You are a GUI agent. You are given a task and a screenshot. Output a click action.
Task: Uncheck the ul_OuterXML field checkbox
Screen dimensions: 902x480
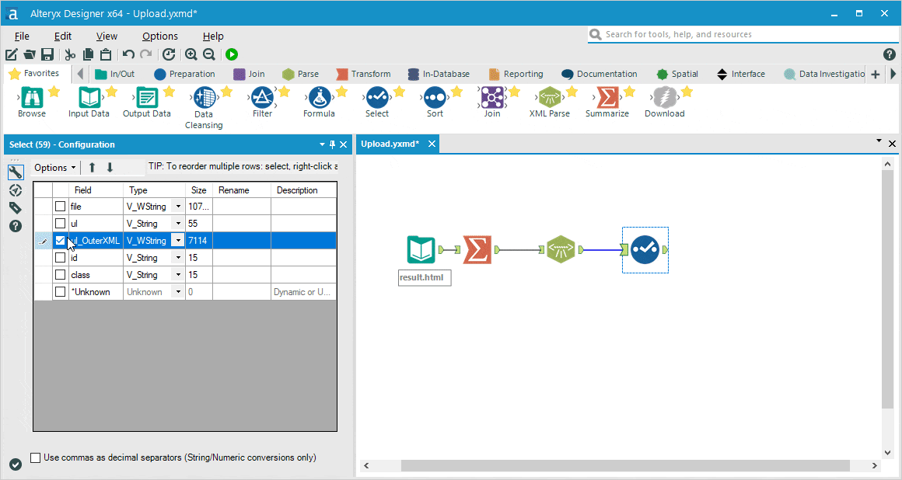[x=61, y=241]
